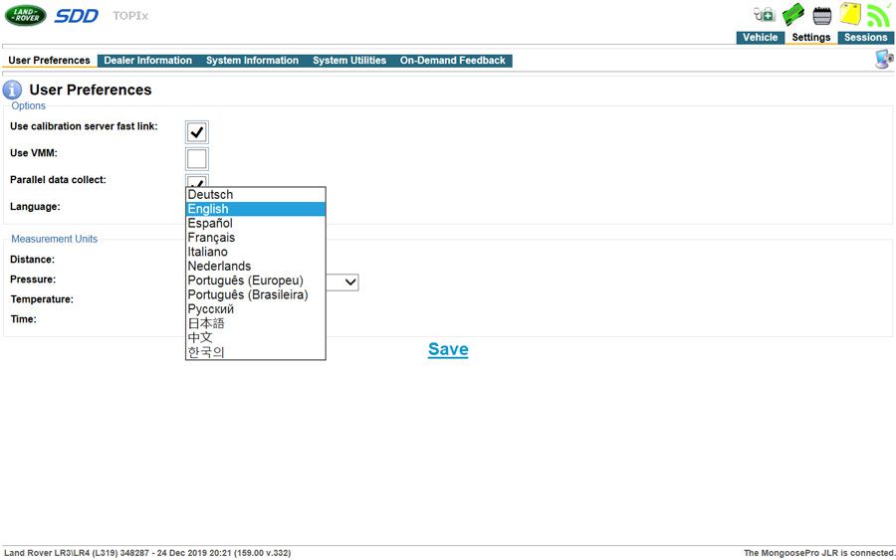896x560 pixels.
Task: Click the green wireless signal icon
Action: (878, 15)
